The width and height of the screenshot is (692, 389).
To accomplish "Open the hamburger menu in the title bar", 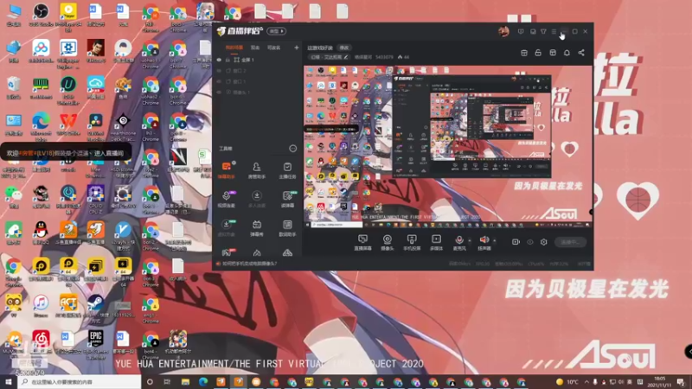I will point(554,32).
